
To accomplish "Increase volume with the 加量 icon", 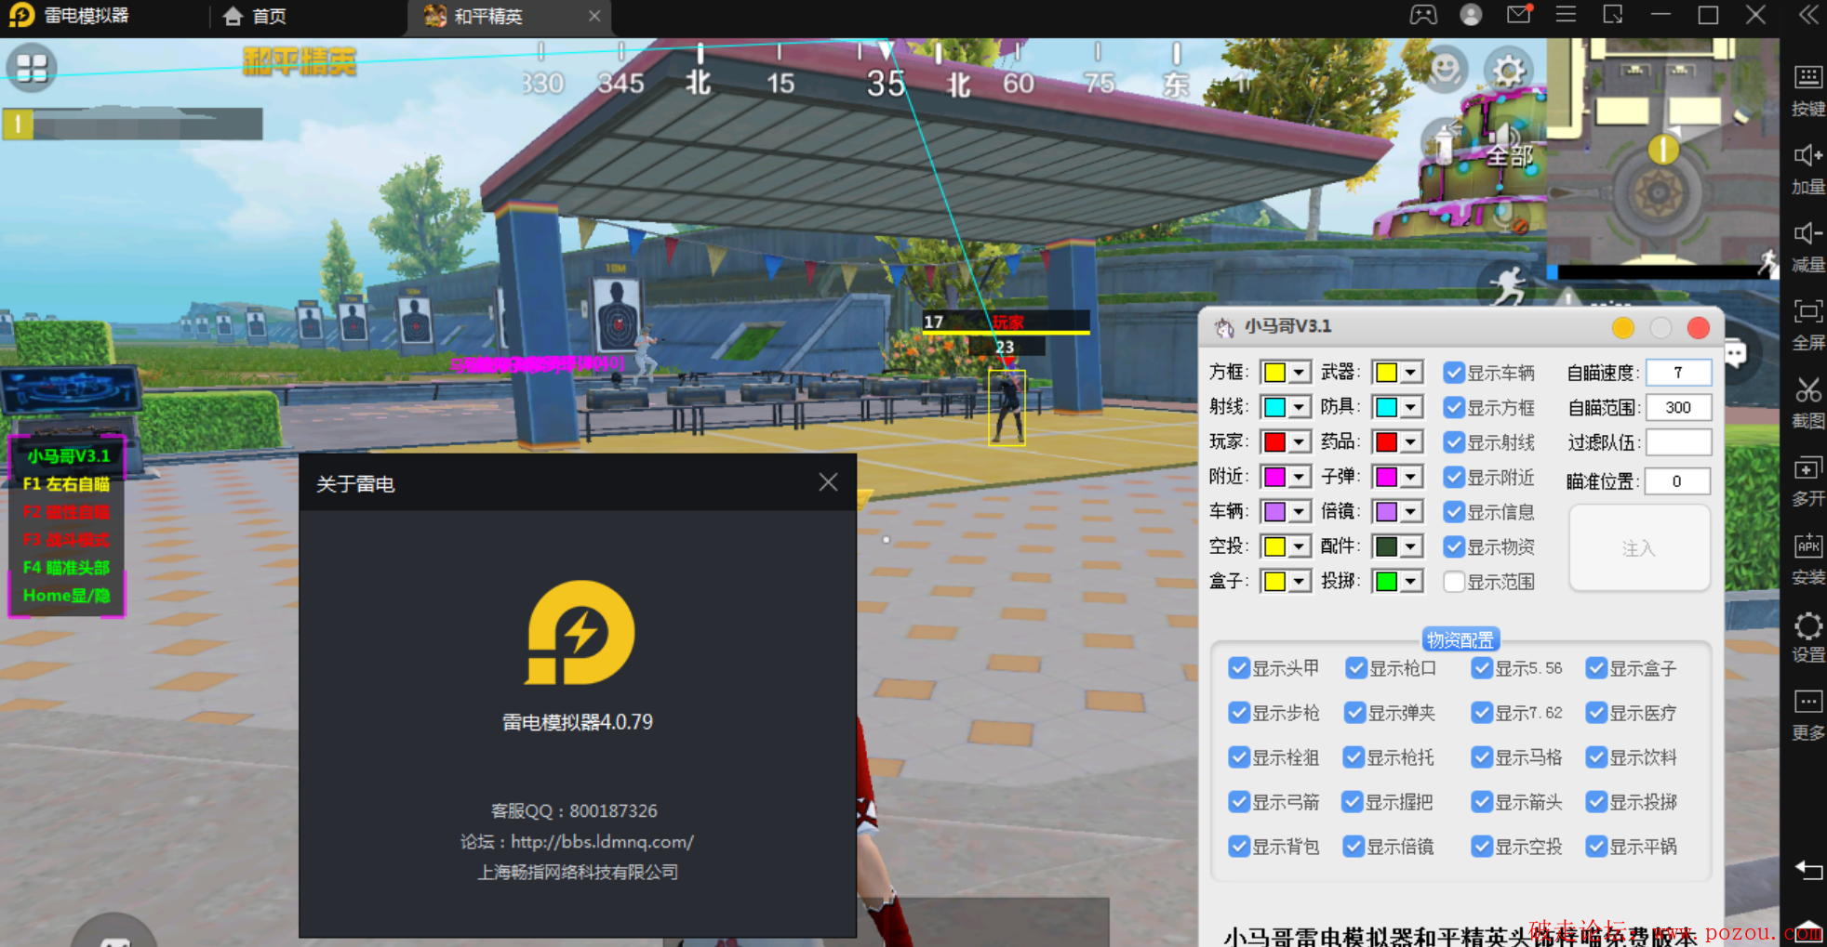I will [x=1807, y=155].
